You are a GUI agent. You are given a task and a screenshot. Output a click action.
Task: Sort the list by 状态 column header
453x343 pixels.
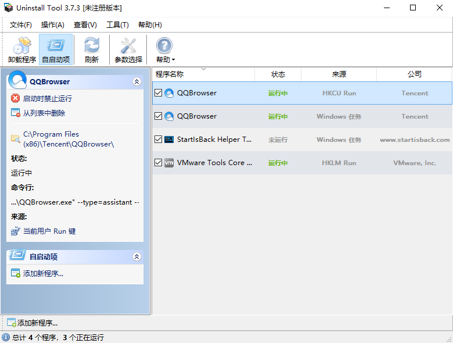(x=278, y=74)
